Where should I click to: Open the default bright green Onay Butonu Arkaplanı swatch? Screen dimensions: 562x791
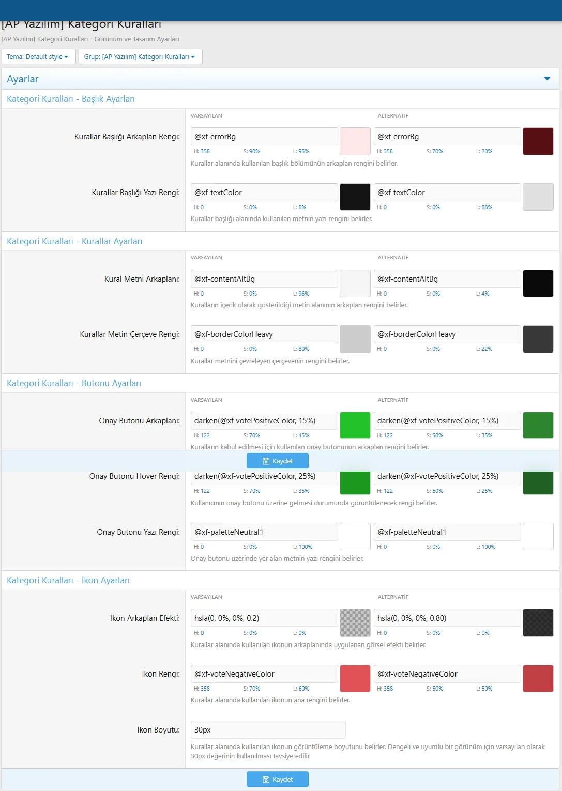click(x=355, y=426)
